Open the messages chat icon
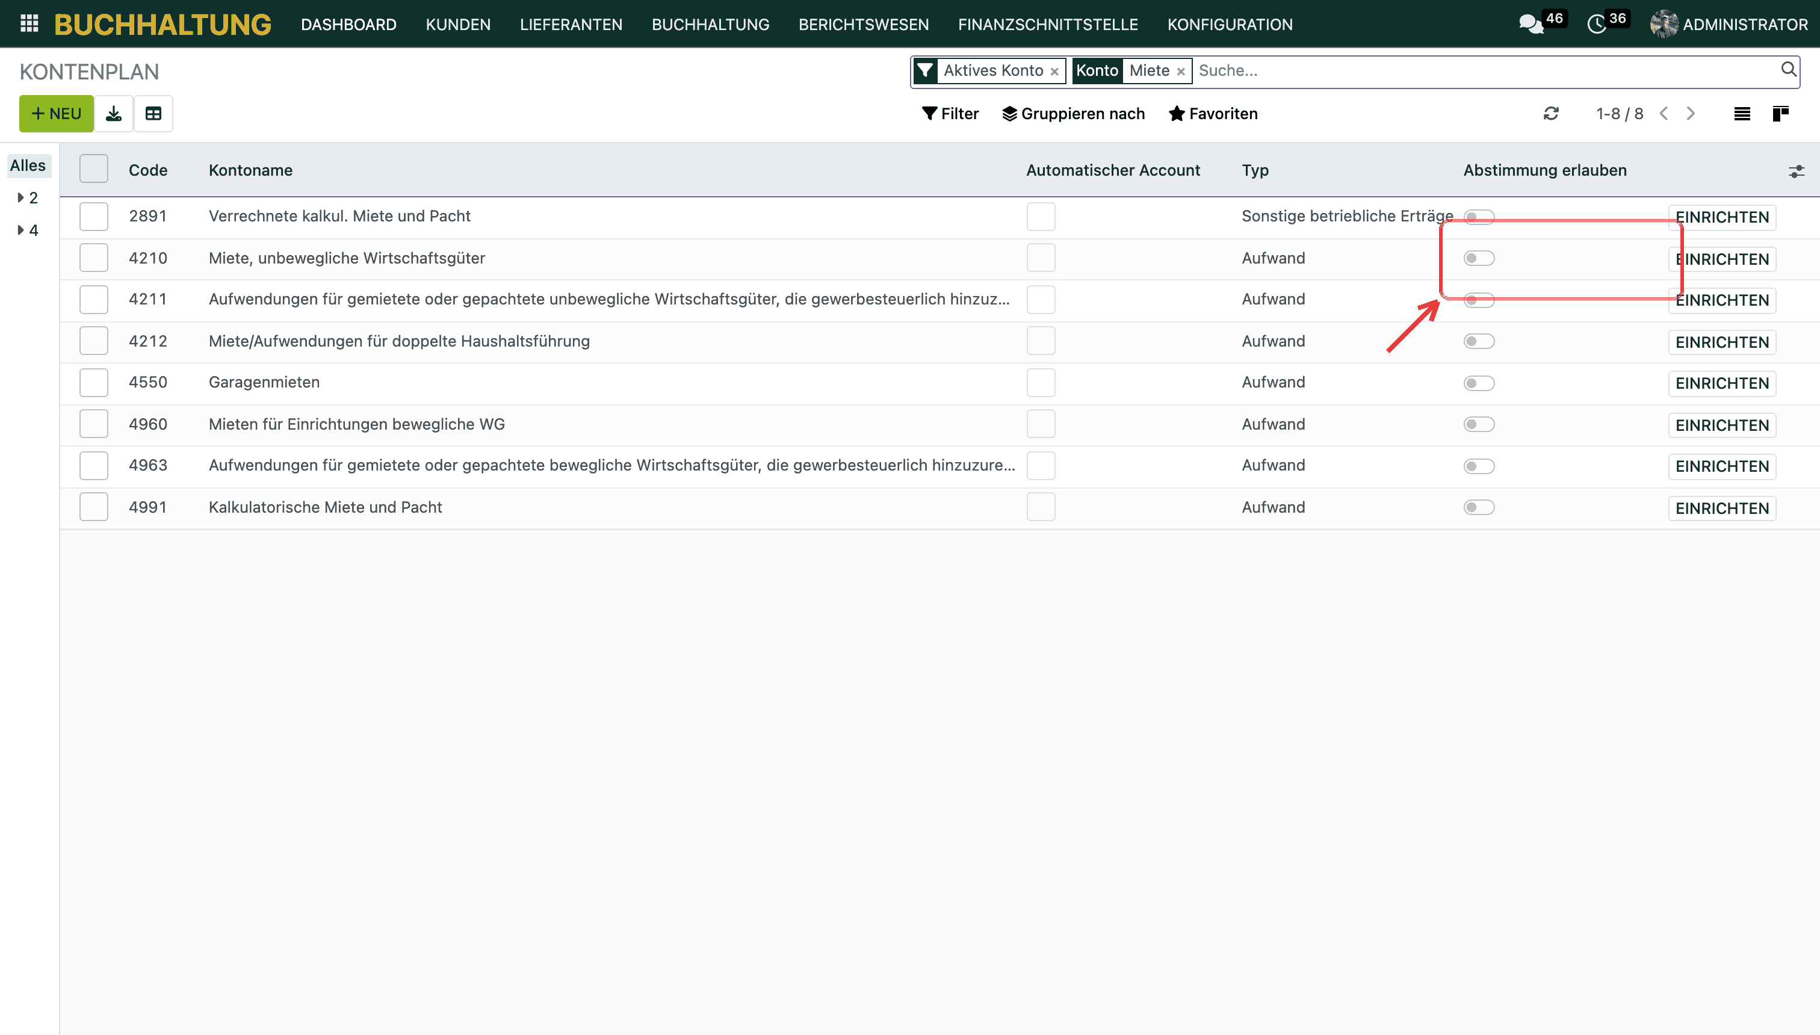Image resolution: width=1820 pixels, height=1035 pixels. pyautogui.click(x=1531, y=24)
